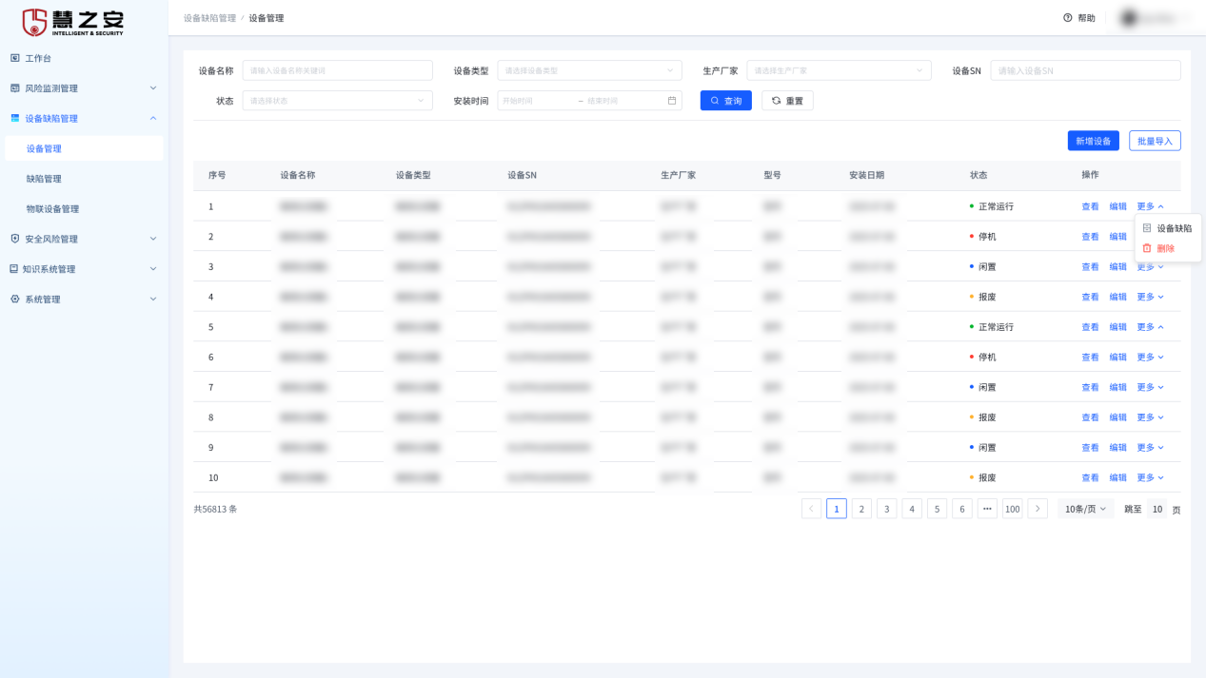Viewport: 1206px width, 678px height.
Task: Select 设备缺陷 from the more menu
Action: 1174,228
